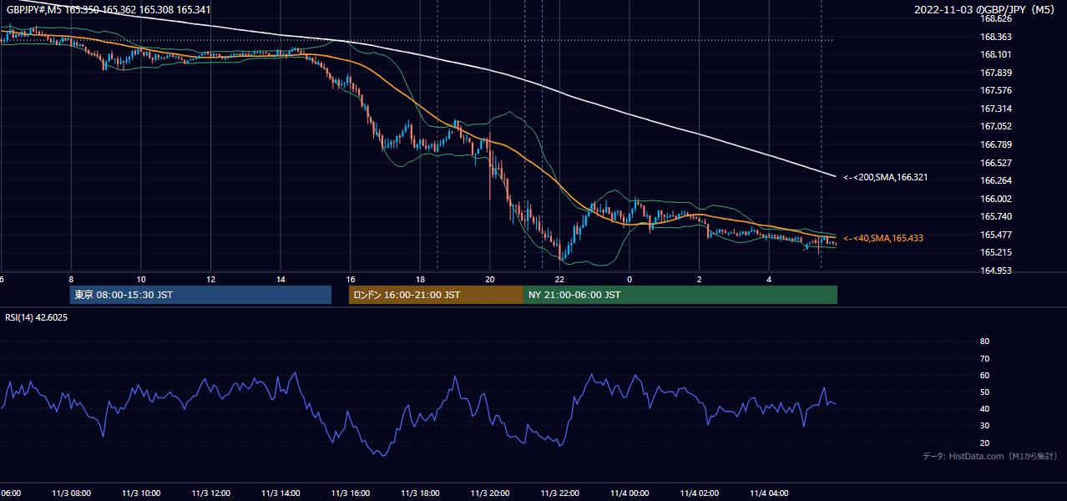The image size is (1067, 501).
Task: Click price axis value 167.576
Action: [x=995, y=90]
